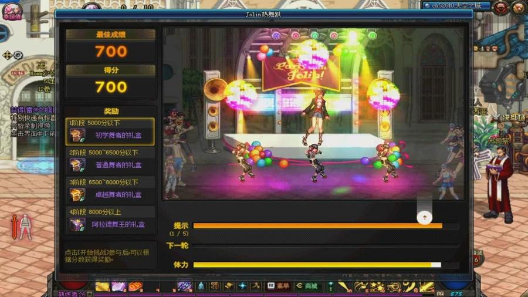Viewport: 528px width, 297px height.
Task: Open the inventory chest icon in bottom bar
Action: [215, 286]
